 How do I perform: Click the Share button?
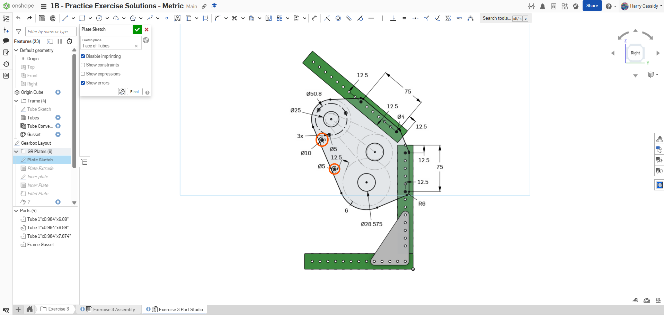(592, 6)
